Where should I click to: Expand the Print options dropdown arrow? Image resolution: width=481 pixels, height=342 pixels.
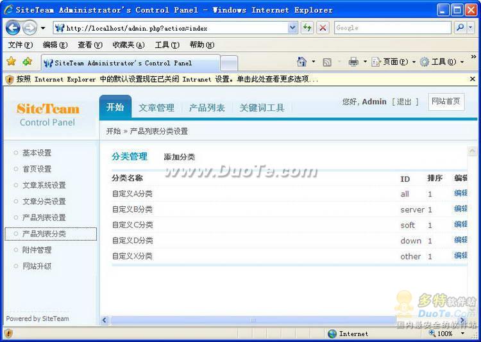pyautogui.click(x=365, y=62)
